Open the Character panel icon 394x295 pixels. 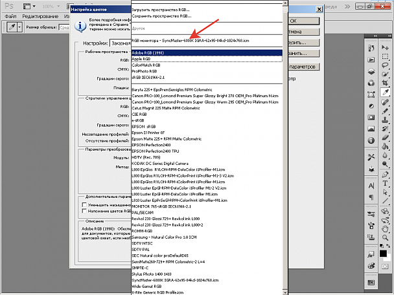pos(371,186)
